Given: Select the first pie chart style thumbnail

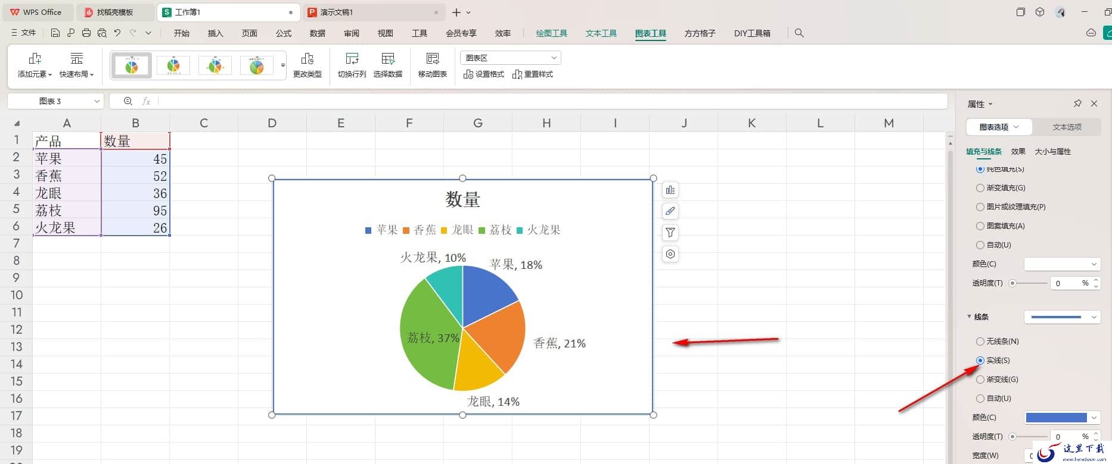Looking at the screenshot, I should click(132, 65).
